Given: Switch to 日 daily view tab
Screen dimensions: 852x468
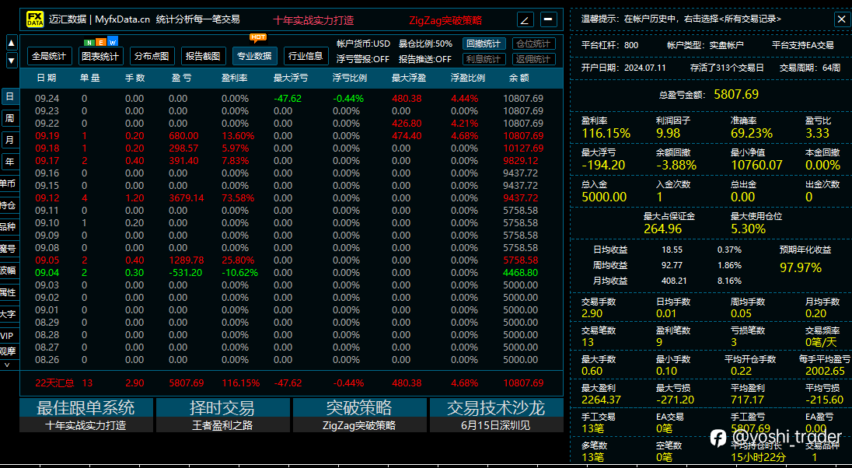Looking at the screenshot, I should click(10, 96).
